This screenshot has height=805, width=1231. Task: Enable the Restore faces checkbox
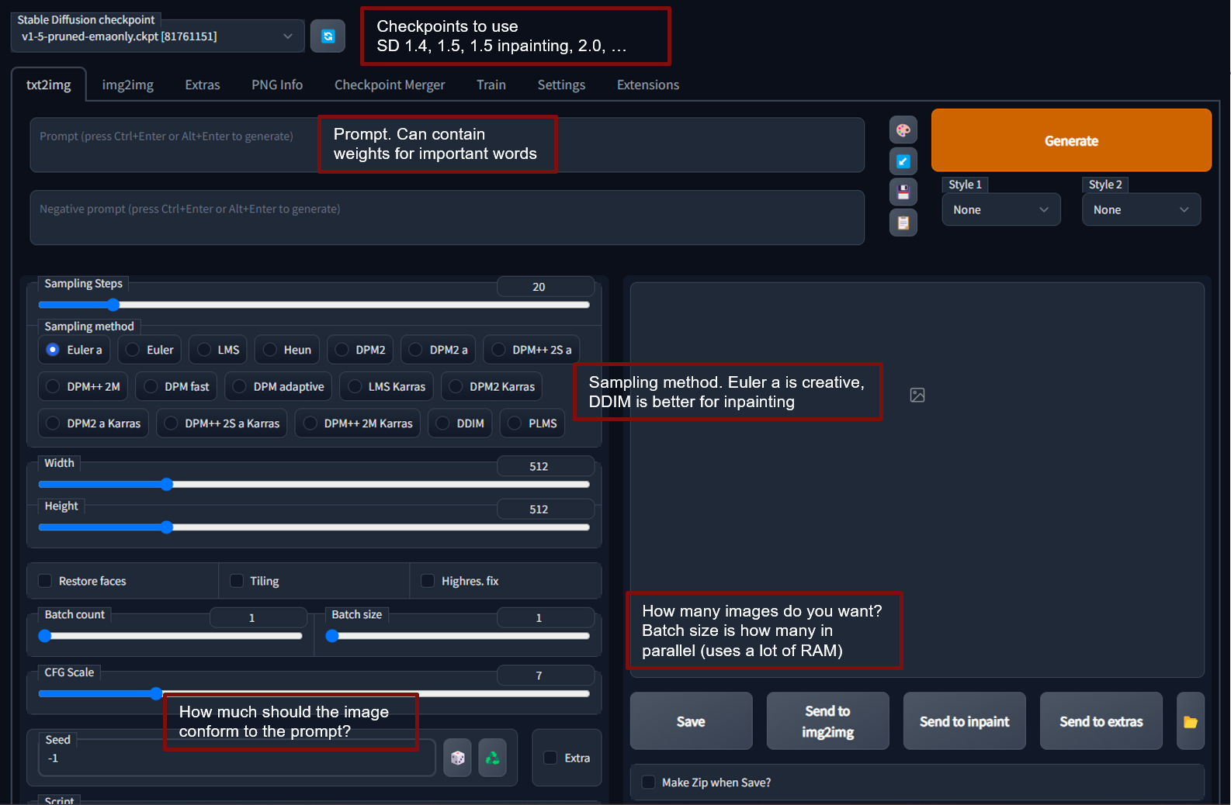[x=46, y=581]
